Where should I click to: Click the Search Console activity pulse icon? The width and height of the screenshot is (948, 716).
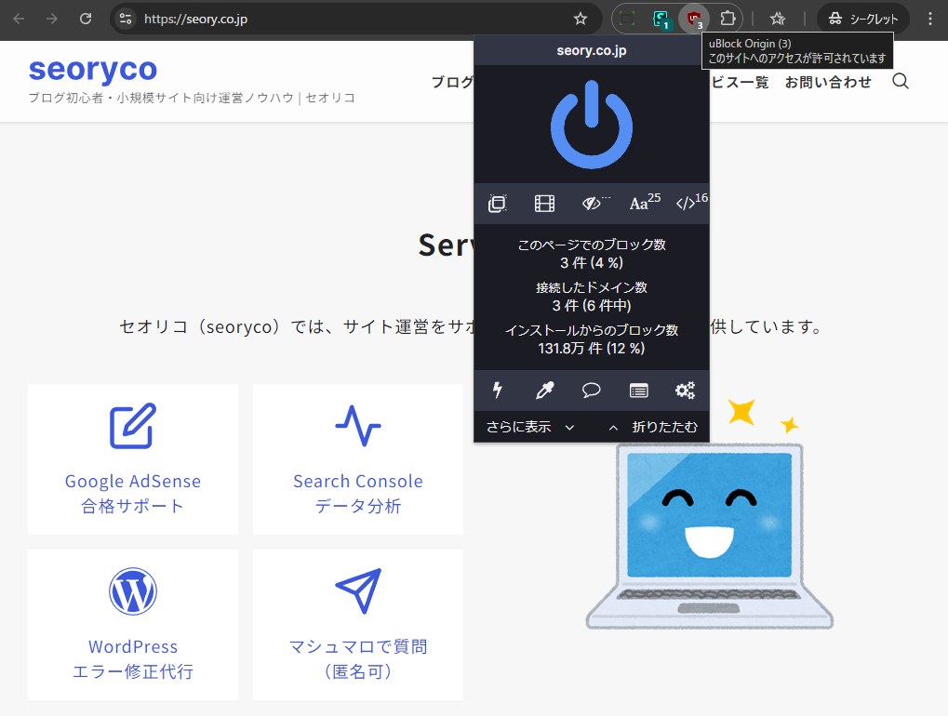[x=358, y=426]
